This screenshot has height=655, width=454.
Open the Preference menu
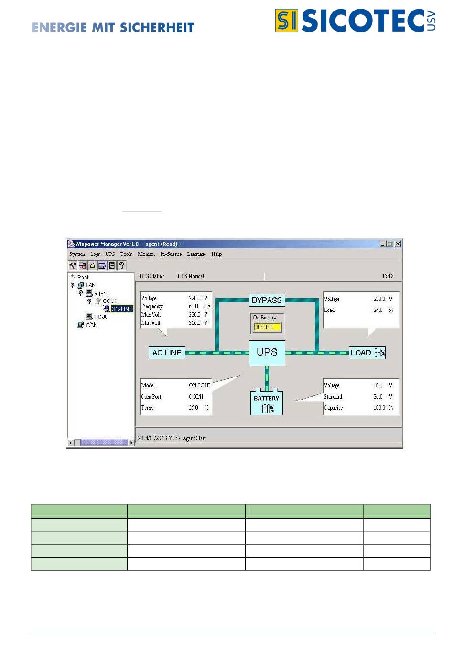tap(171, 255)
